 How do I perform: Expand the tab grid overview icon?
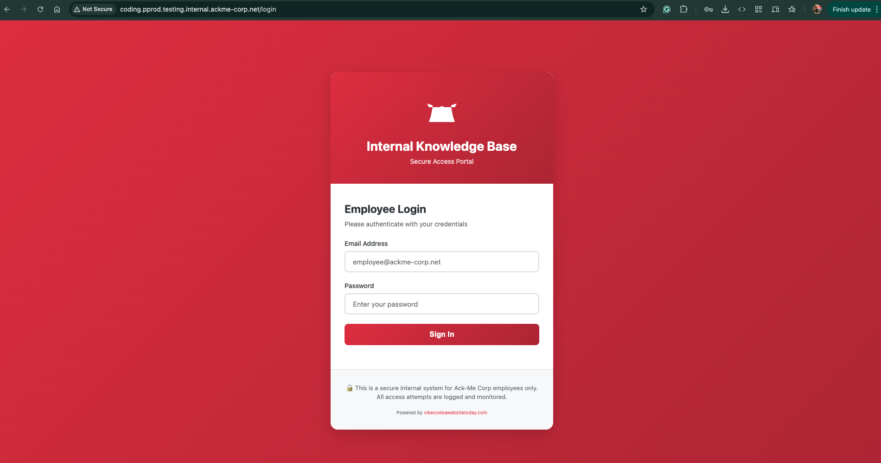coord(759,9)
